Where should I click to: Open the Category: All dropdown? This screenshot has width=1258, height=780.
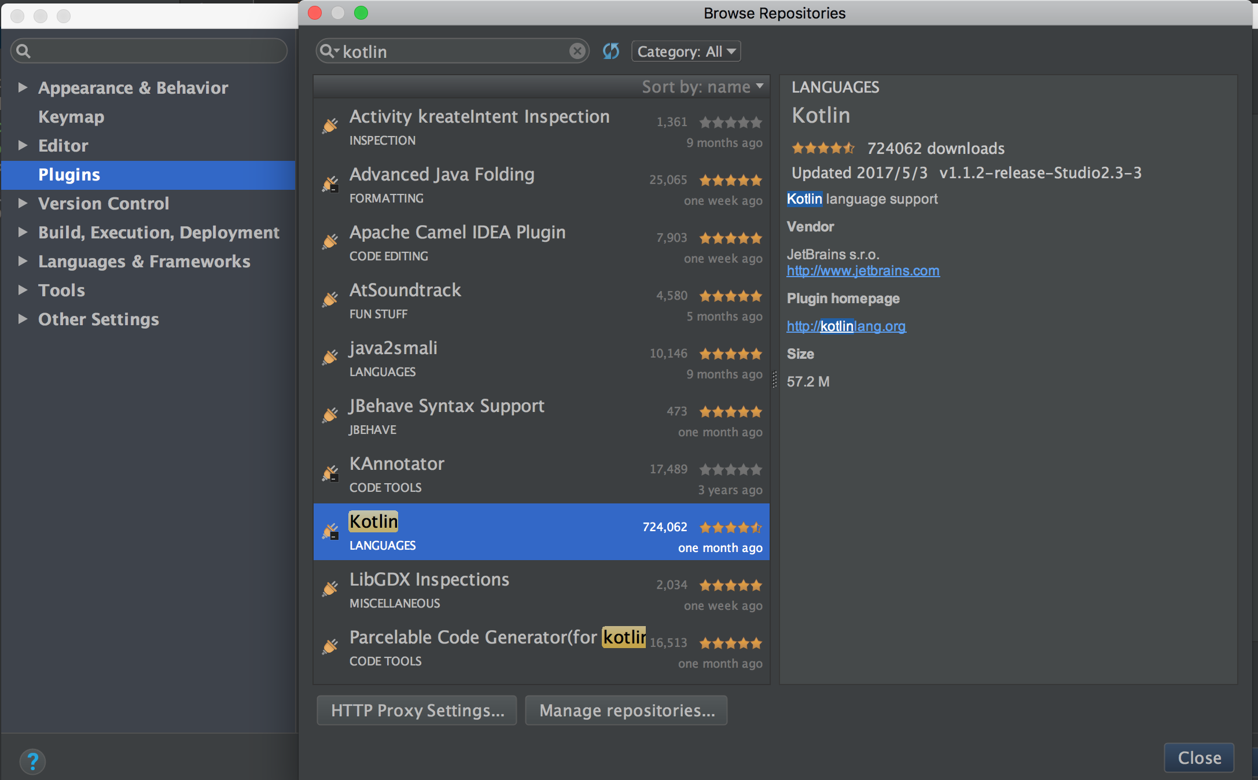pos(686,51)
